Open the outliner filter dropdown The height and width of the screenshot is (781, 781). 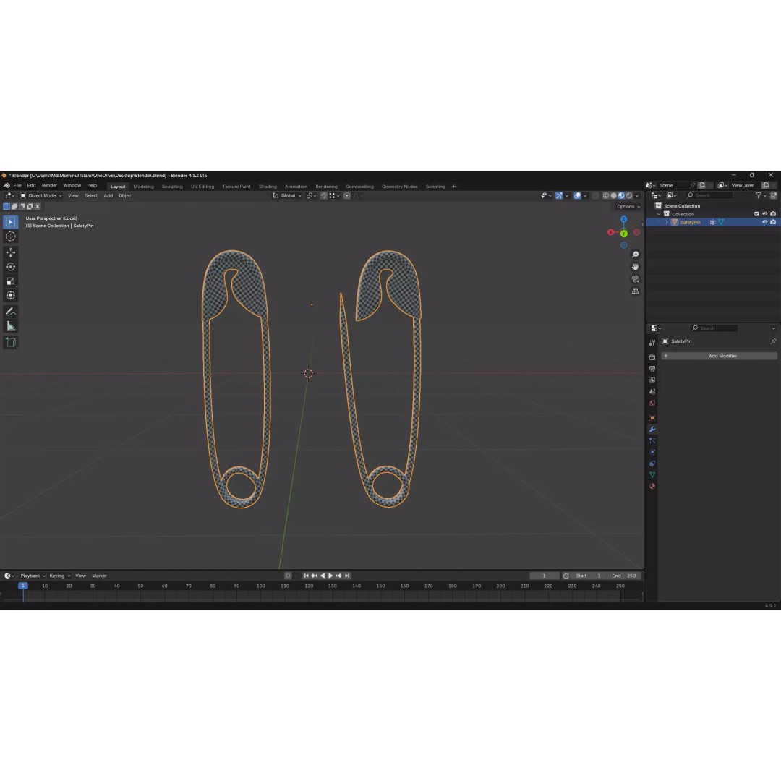point(760,196)
